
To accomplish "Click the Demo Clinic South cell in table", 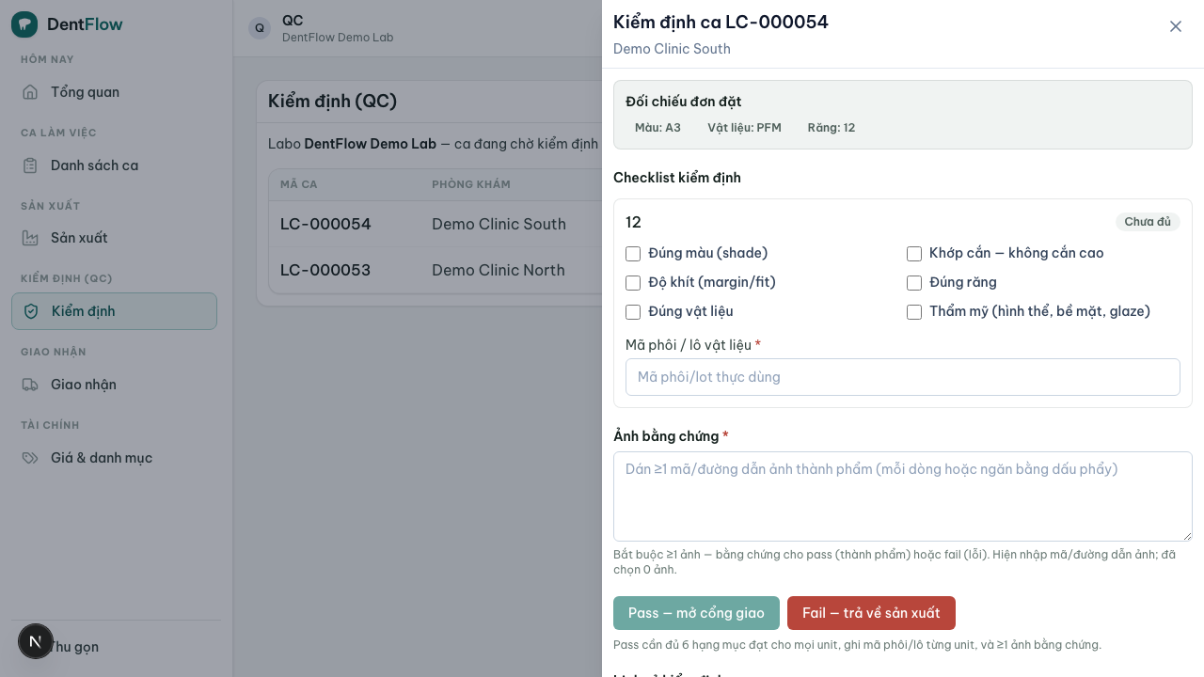I will (499, 224).
